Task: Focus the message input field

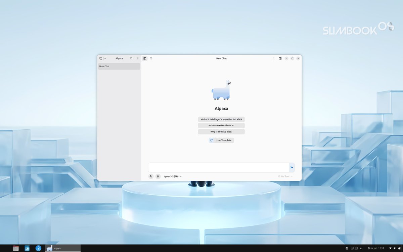Action: pyautogui.click(x=219, y=167)
